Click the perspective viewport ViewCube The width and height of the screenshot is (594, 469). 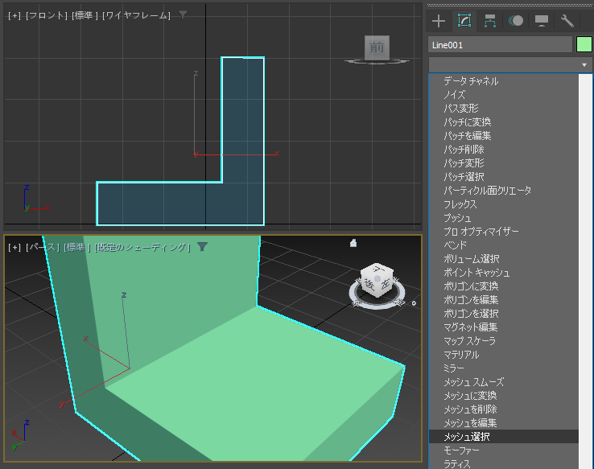[377, 281]
